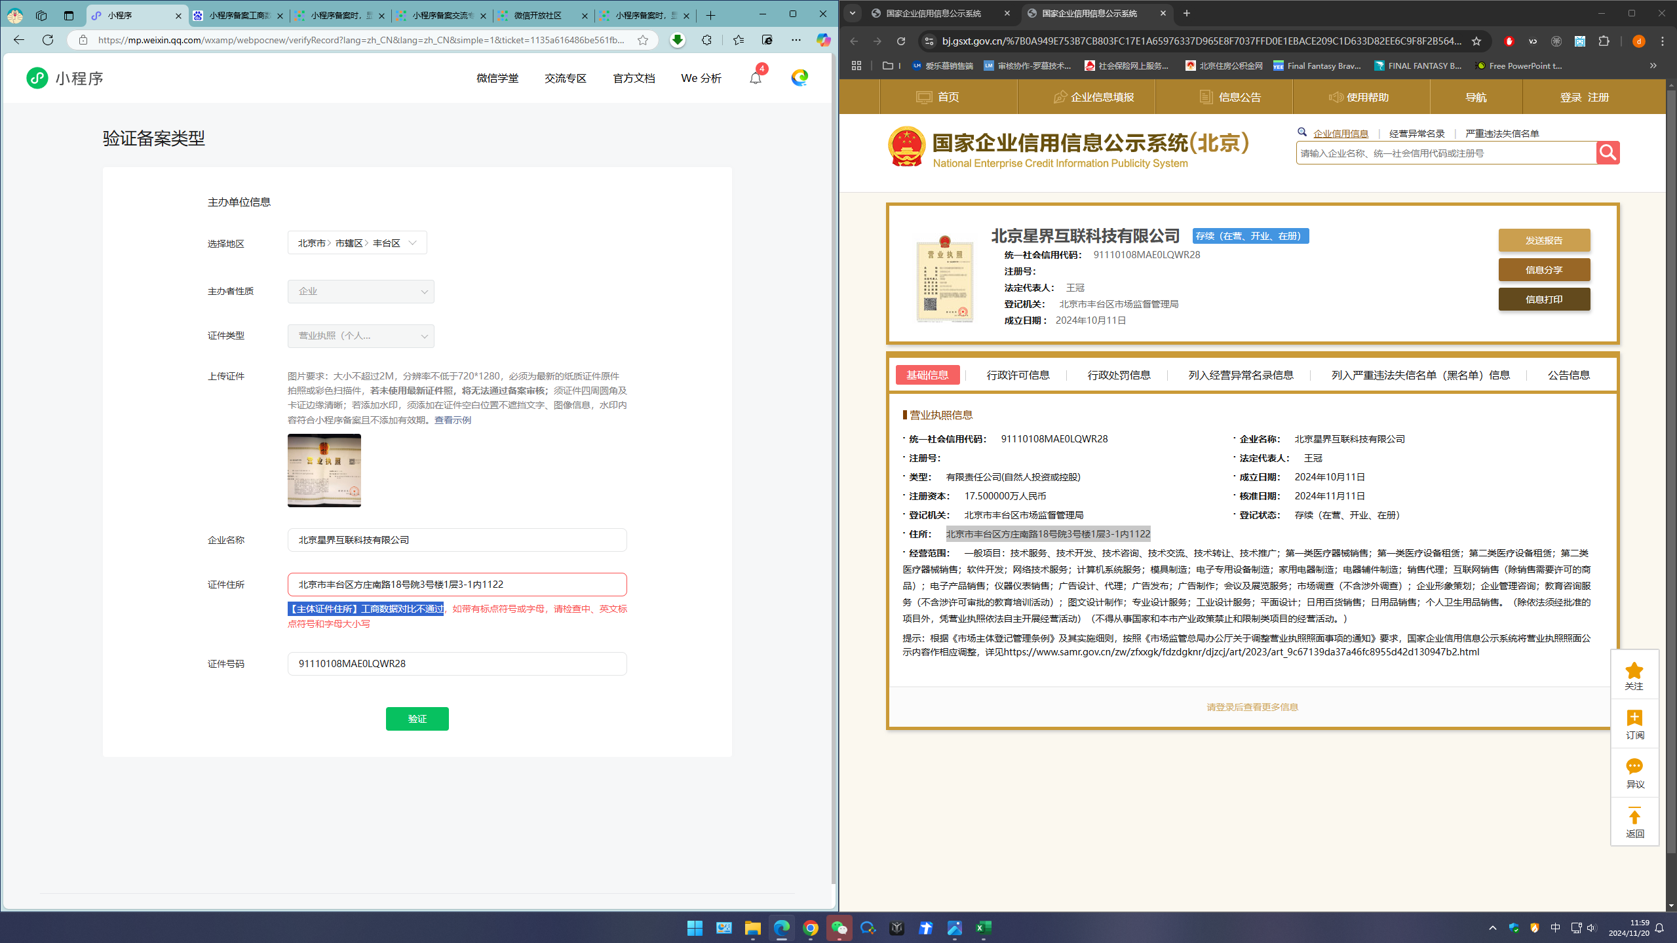Click the 发送报告 button

pyautogui.click(x=1544, y=241)
